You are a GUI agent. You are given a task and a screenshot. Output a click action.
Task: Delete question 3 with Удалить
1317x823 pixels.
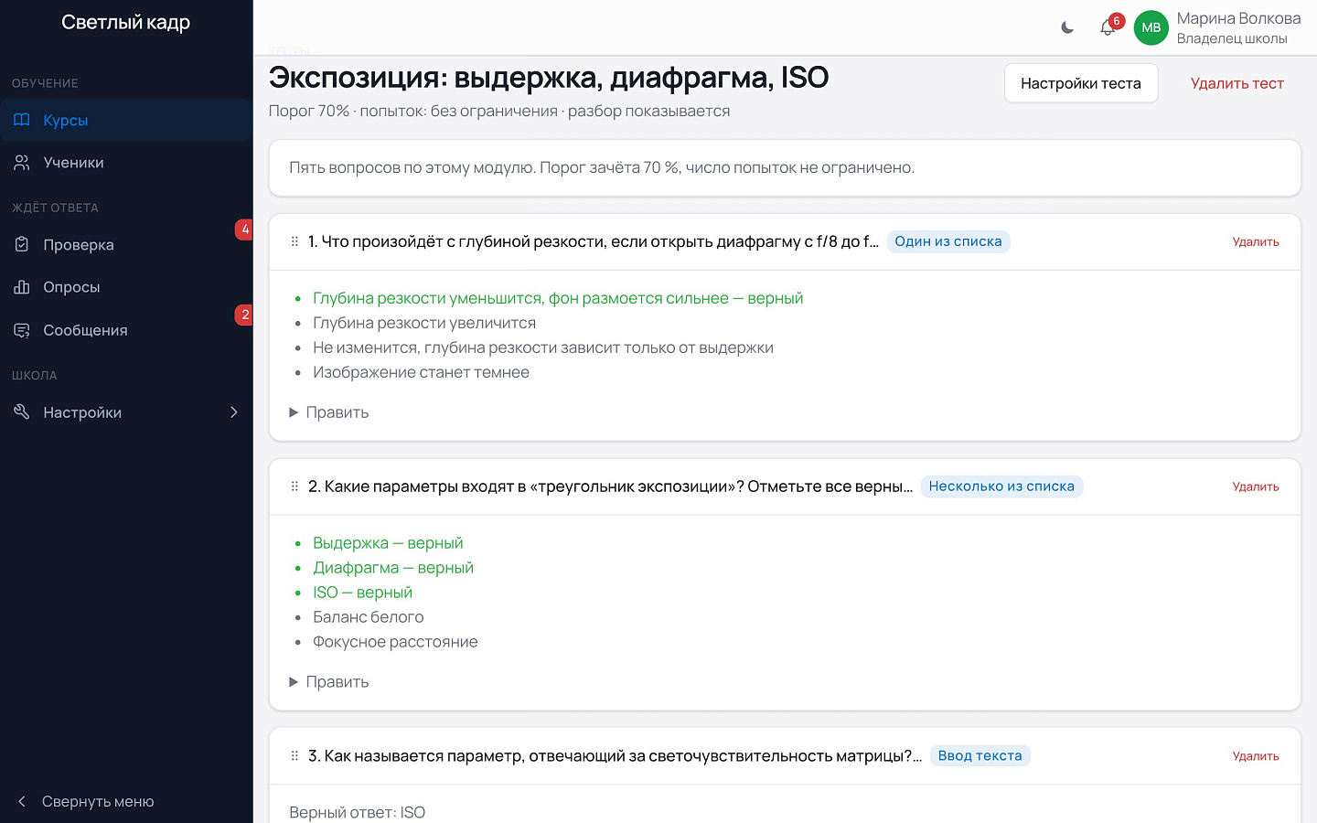[1256, 756]
